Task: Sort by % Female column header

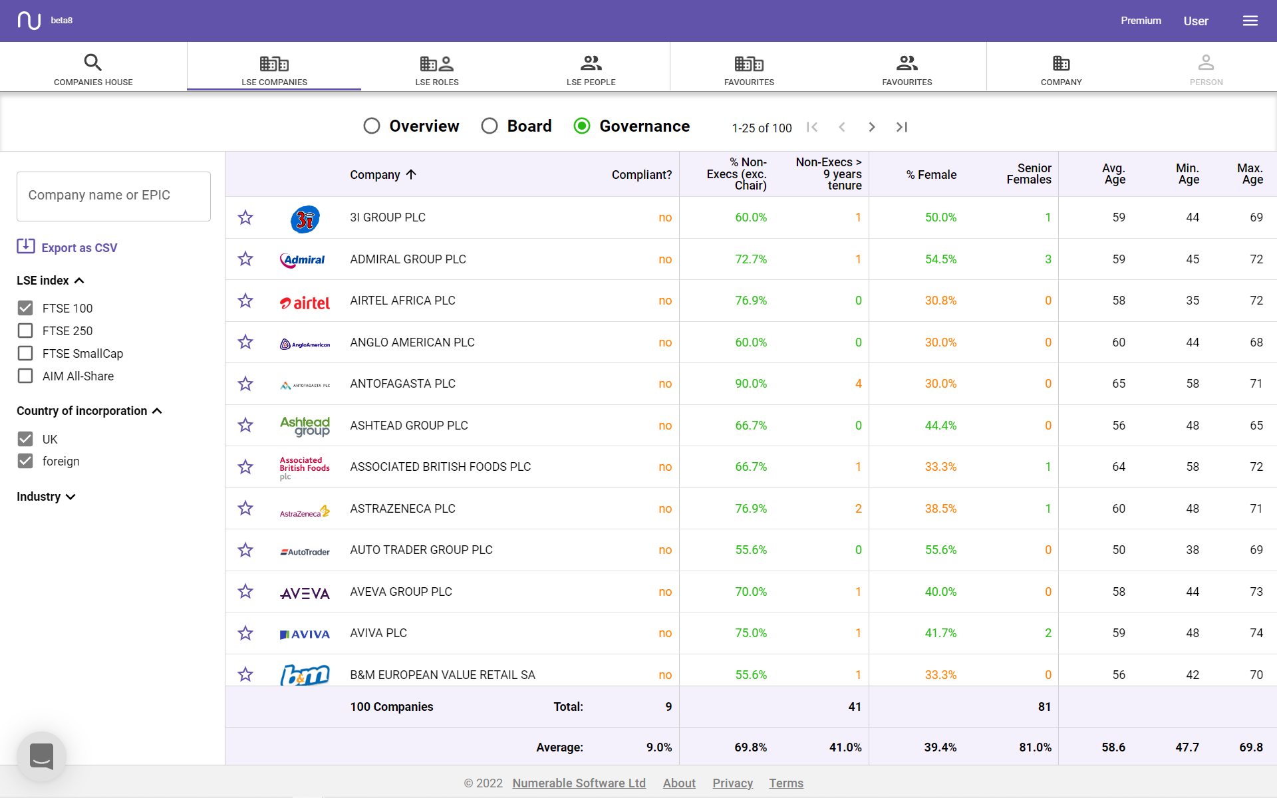Action: pos(931,174)
